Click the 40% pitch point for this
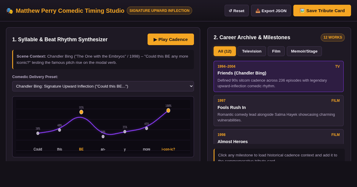 59,130
